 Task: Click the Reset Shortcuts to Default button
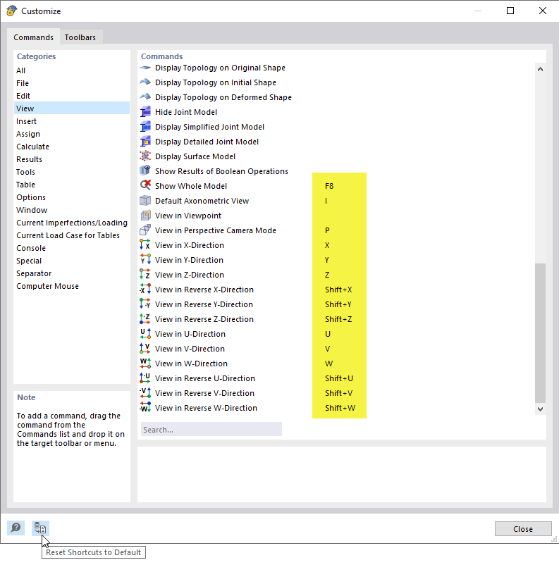[x=40, y=528]
